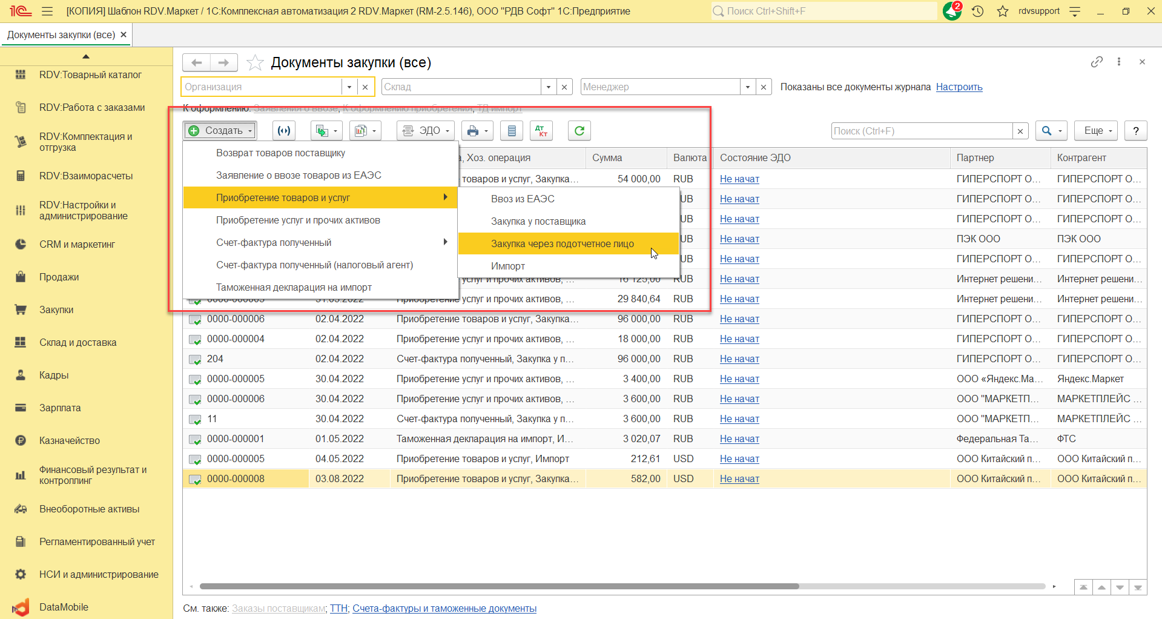1162x619 pixels.
Task: Click the Дт/Кт postings icon
Action: [x=541, y=131]
